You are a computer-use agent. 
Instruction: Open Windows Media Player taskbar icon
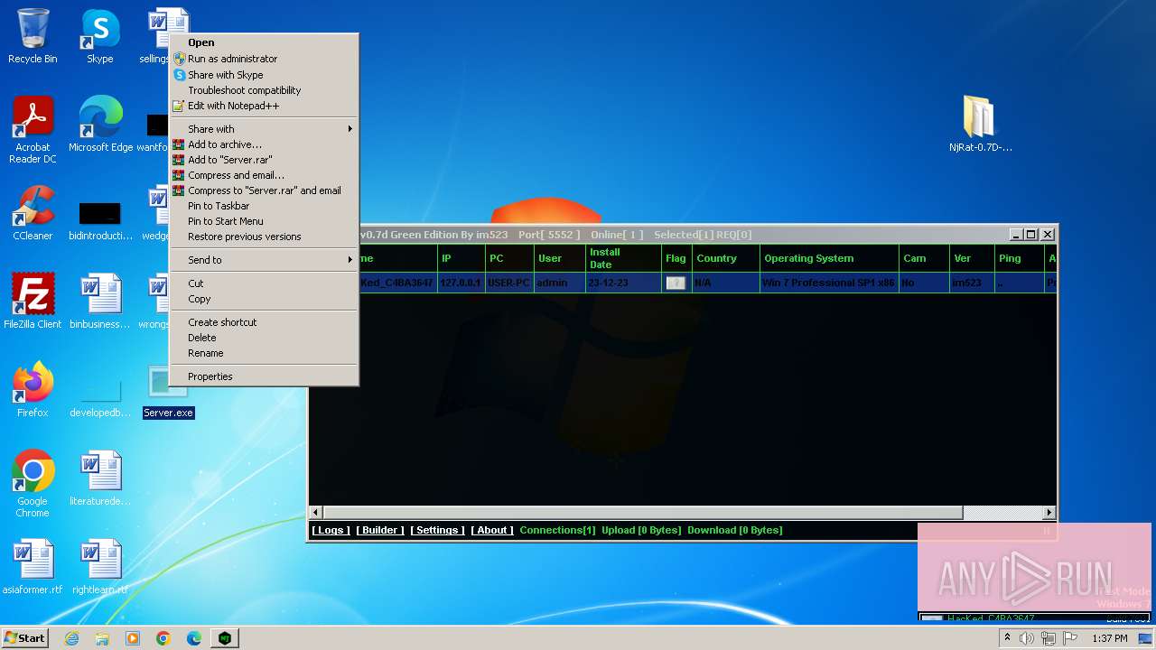coord(133,638)
